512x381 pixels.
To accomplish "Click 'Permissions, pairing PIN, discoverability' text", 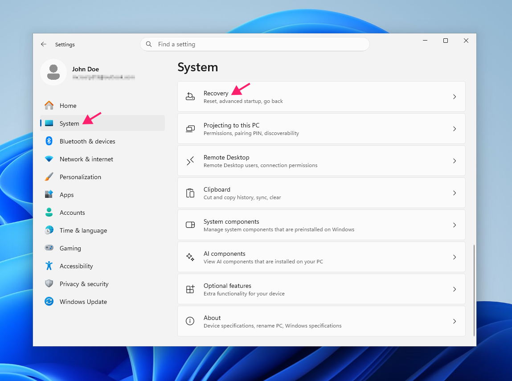I will 251,133.
